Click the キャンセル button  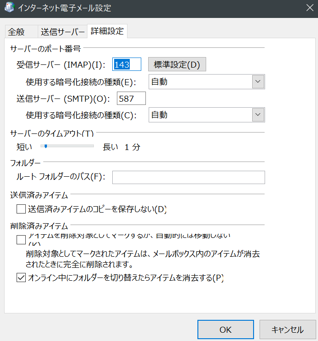click(288, 329)
